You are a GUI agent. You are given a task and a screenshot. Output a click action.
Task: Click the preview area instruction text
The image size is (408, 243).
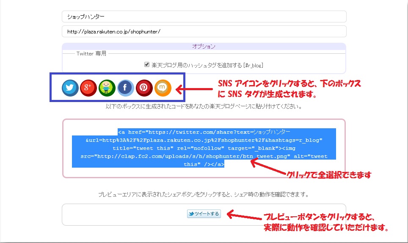(x=204, y=195)
